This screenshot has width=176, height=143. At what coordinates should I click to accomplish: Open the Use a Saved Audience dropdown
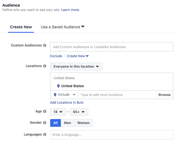(x=63, y=27)
